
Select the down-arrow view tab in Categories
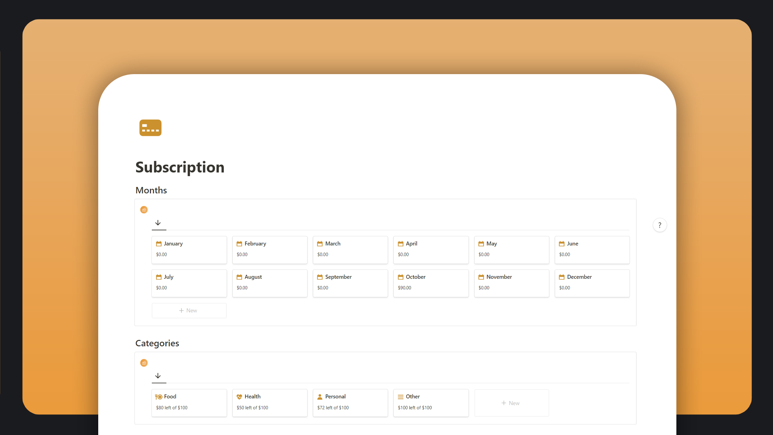(x=158, y=376)
